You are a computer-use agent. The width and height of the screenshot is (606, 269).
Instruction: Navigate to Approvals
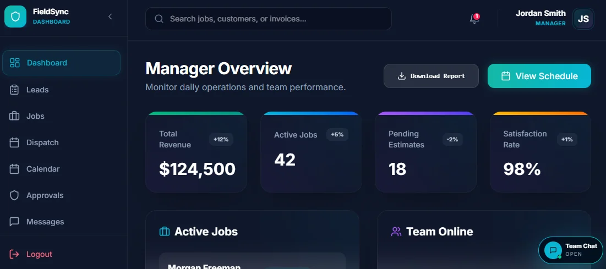62,196
